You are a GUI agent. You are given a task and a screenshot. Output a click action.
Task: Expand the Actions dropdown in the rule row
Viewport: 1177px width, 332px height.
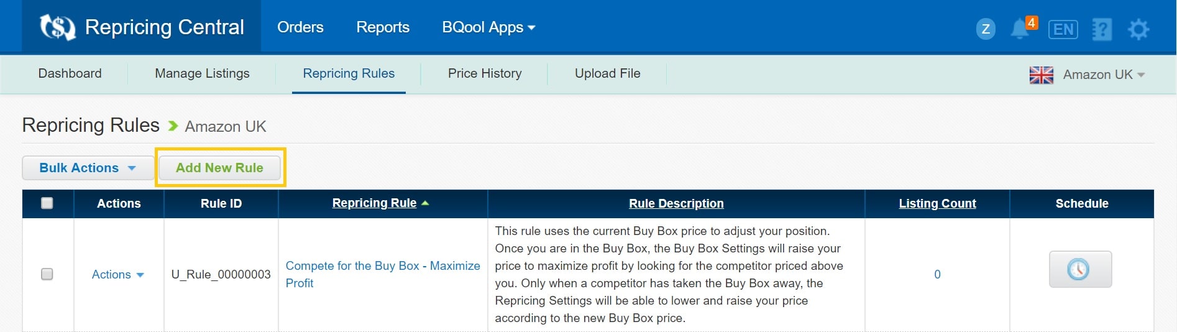(x=118, y=275)
